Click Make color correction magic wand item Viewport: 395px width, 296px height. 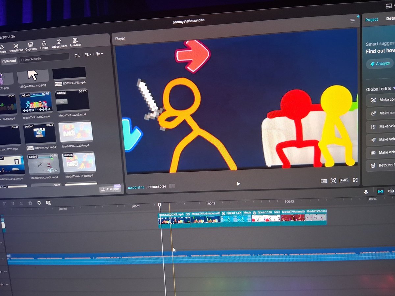(x=381, y=100)
